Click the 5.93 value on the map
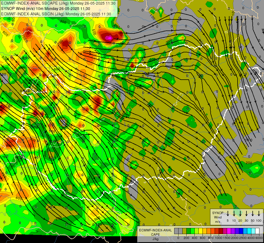Image resolution: width=264 pixels, height=243 pixels. 26,58
